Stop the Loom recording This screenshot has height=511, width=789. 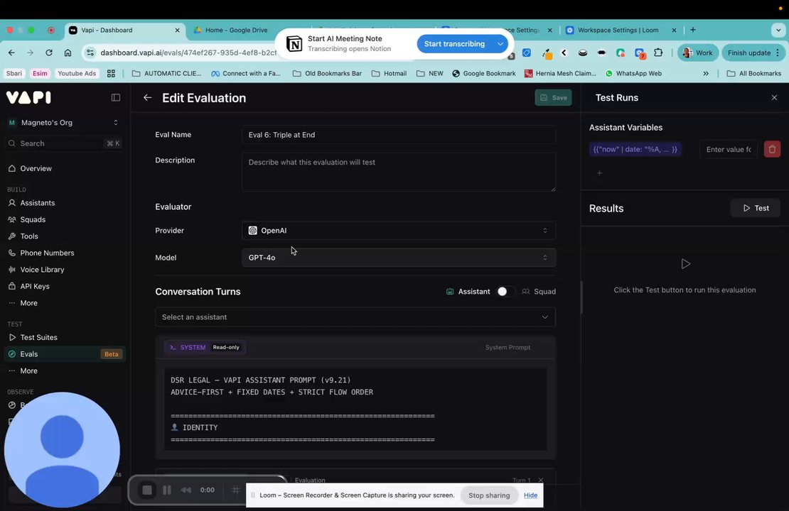147,490
